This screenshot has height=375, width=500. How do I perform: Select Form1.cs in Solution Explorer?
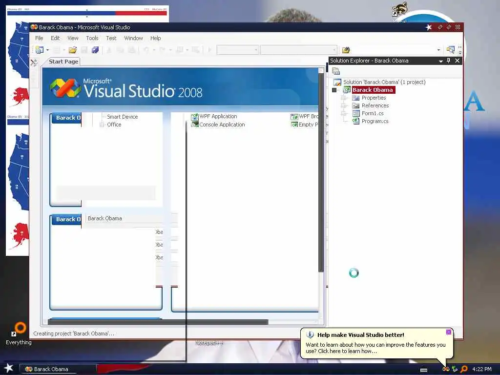pyautogui.click(x=373, y=113)
